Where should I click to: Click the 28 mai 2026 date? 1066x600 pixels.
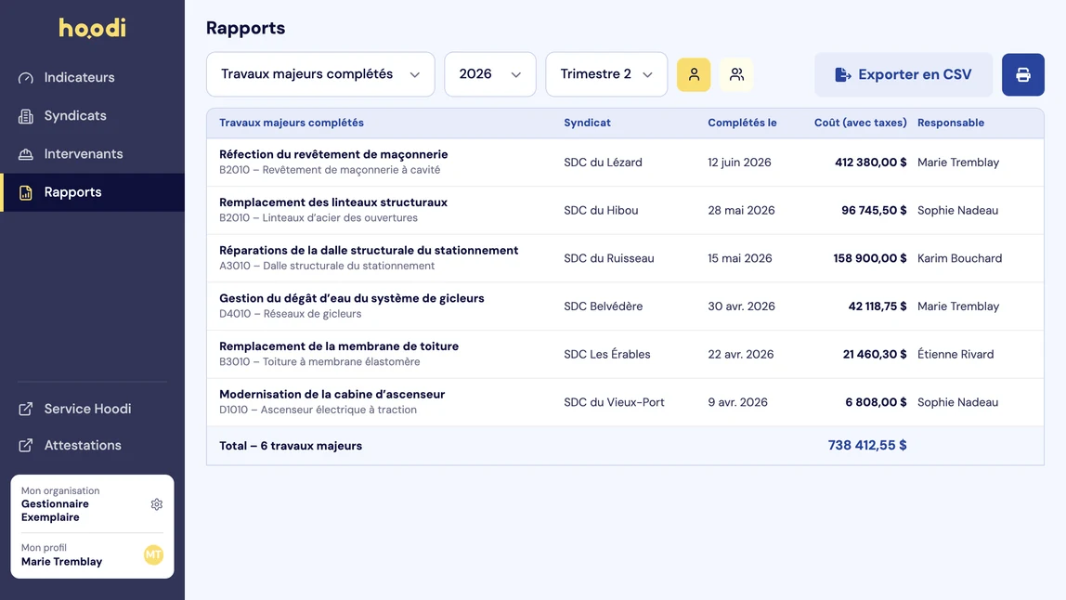(741, 210)
